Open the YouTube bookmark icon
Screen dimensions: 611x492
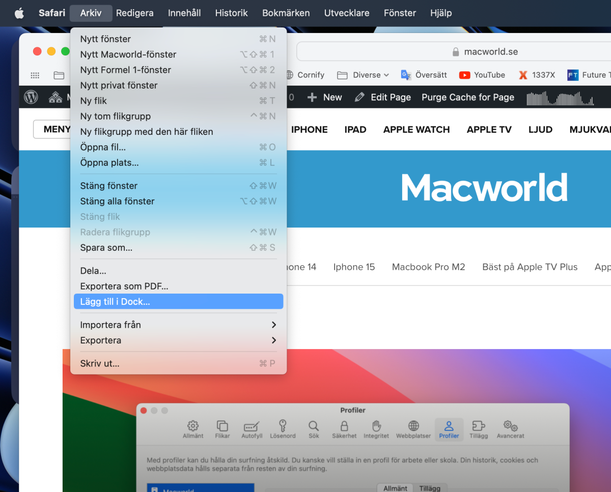pos(464,75)
